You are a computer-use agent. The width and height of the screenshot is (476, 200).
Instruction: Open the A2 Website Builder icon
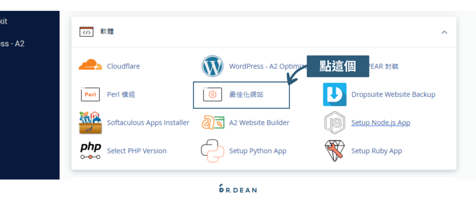212,122
